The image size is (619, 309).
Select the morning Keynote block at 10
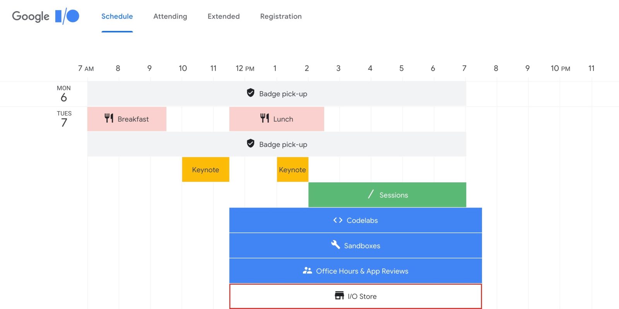(205, 170)
